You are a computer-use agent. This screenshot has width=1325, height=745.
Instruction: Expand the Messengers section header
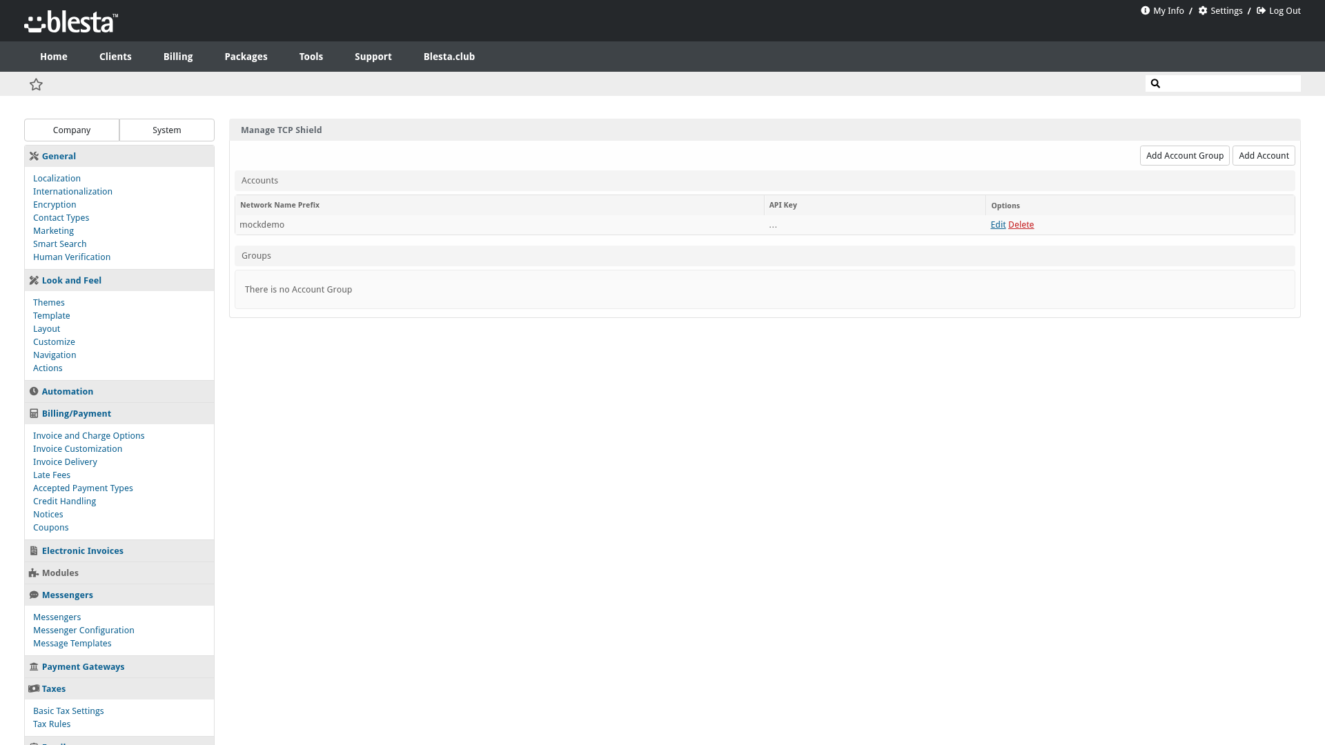pos(119,595)
